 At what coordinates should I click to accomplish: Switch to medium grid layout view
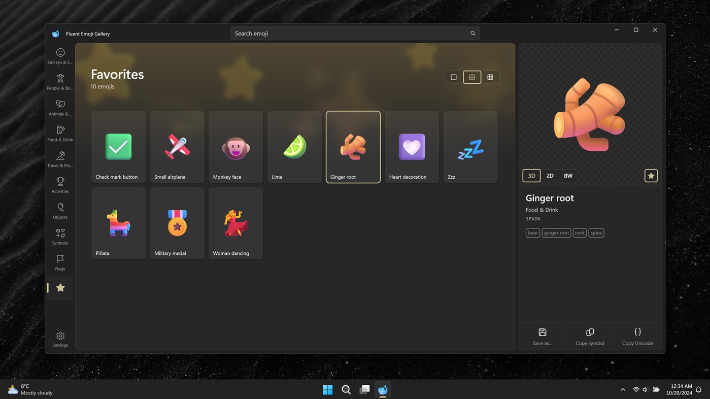(x=471, y=77)
